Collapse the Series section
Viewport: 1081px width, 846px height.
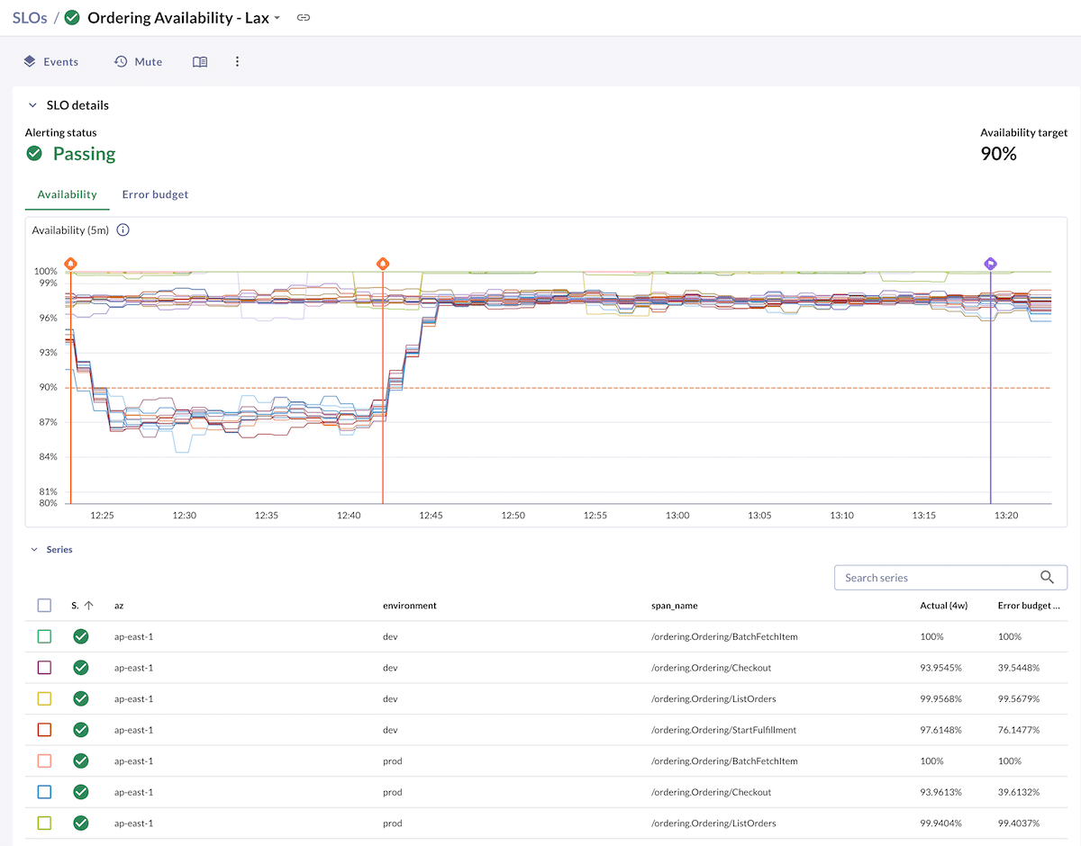click(33, 549)
